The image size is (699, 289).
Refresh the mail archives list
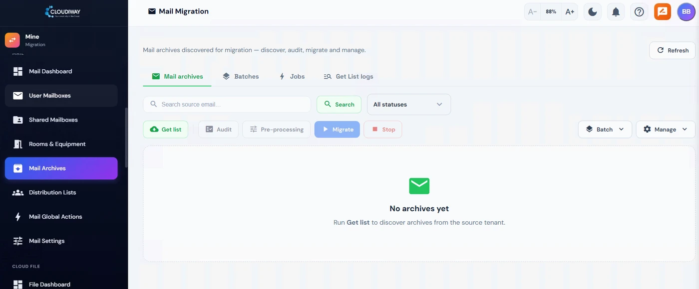tap(673, 50)
